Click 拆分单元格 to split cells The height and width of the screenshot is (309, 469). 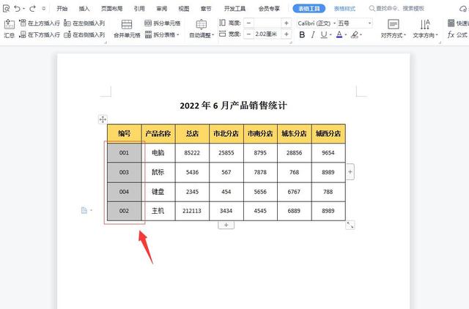(x=163, y=23)
